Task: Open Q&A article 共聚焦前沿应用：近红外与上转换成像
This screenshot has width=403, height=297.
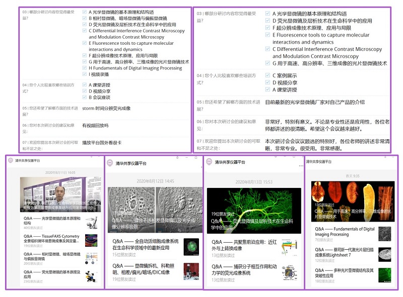Action: pos(245,245)
